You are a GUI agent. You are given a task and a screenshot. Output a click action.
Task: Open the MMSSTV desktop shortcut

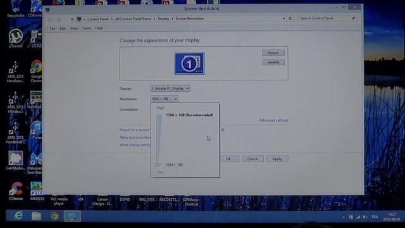(x=37, y=191)
